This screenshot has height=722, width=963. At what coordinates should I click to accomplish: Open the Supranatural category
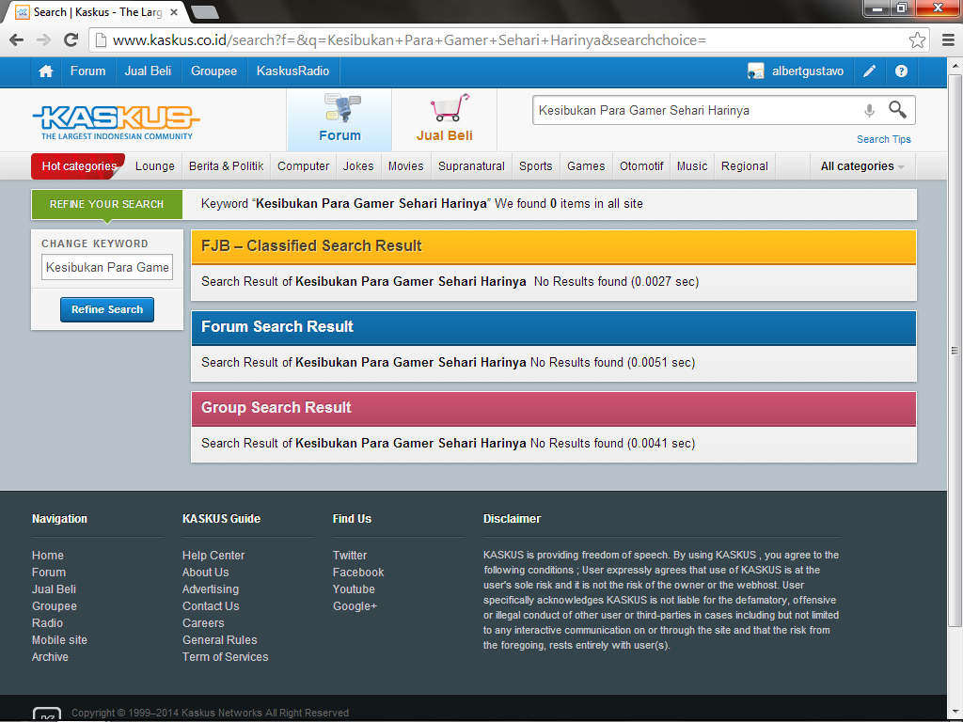click(x=472, y=166)
